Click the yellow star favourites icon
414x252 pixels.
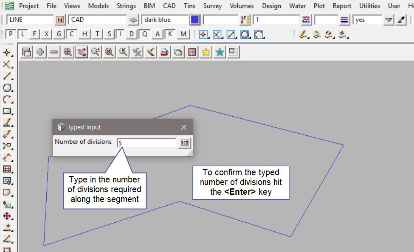tap(206, 52)
